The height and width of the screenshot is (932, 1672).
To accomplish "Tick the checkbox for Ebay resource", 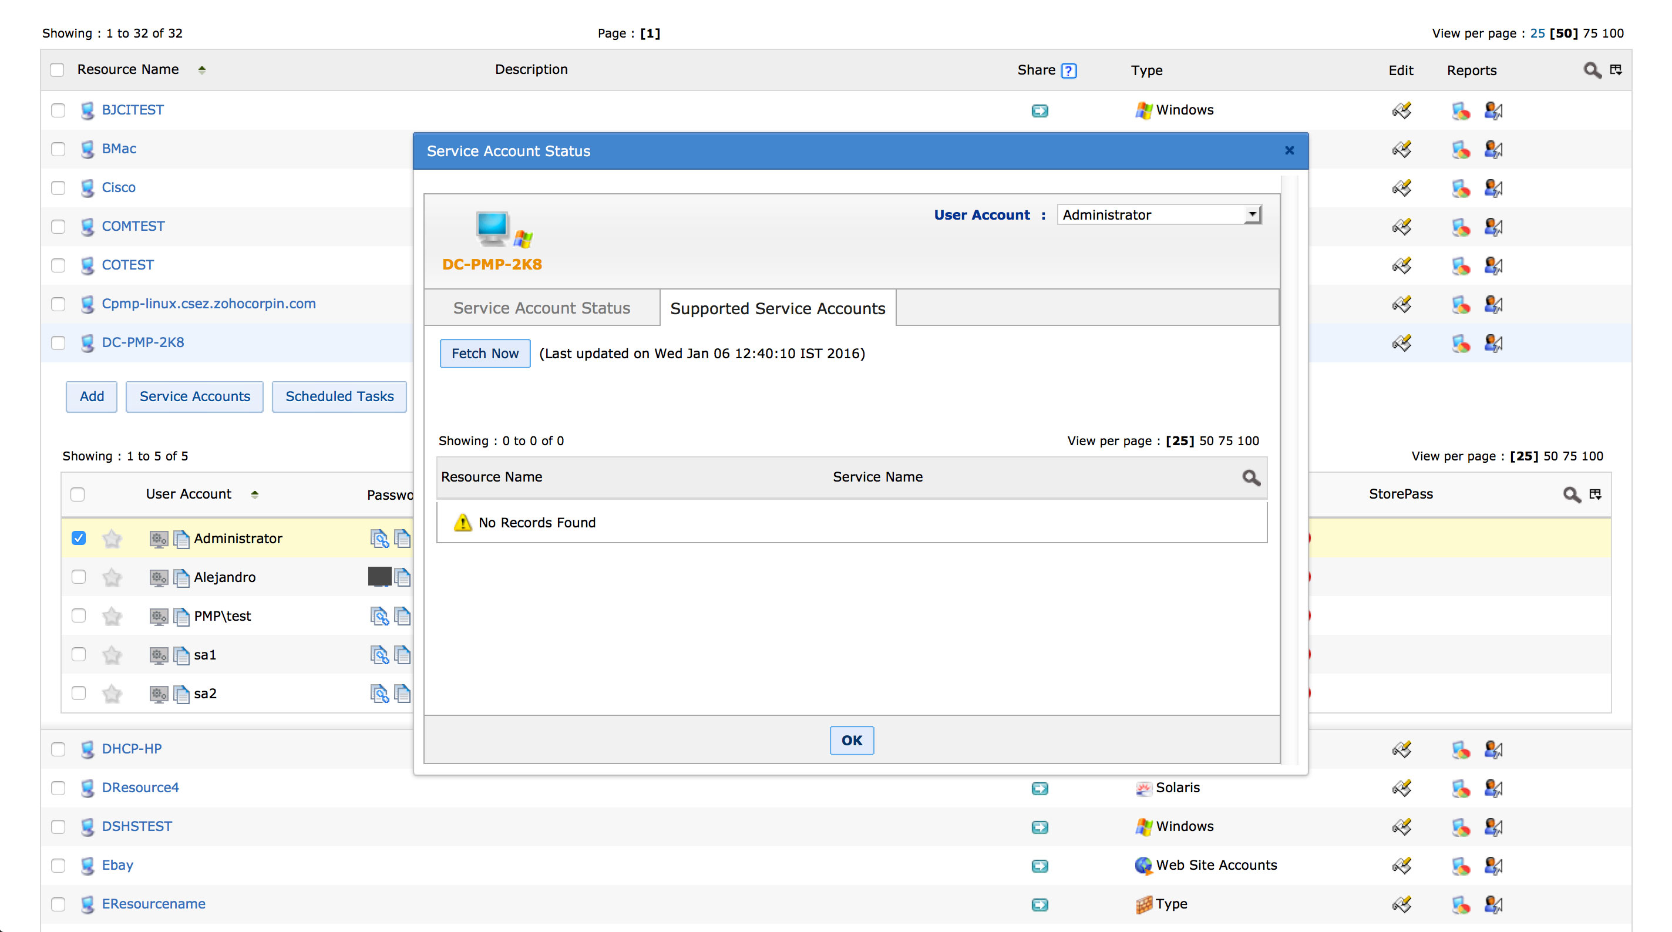I will pos(58,865).
